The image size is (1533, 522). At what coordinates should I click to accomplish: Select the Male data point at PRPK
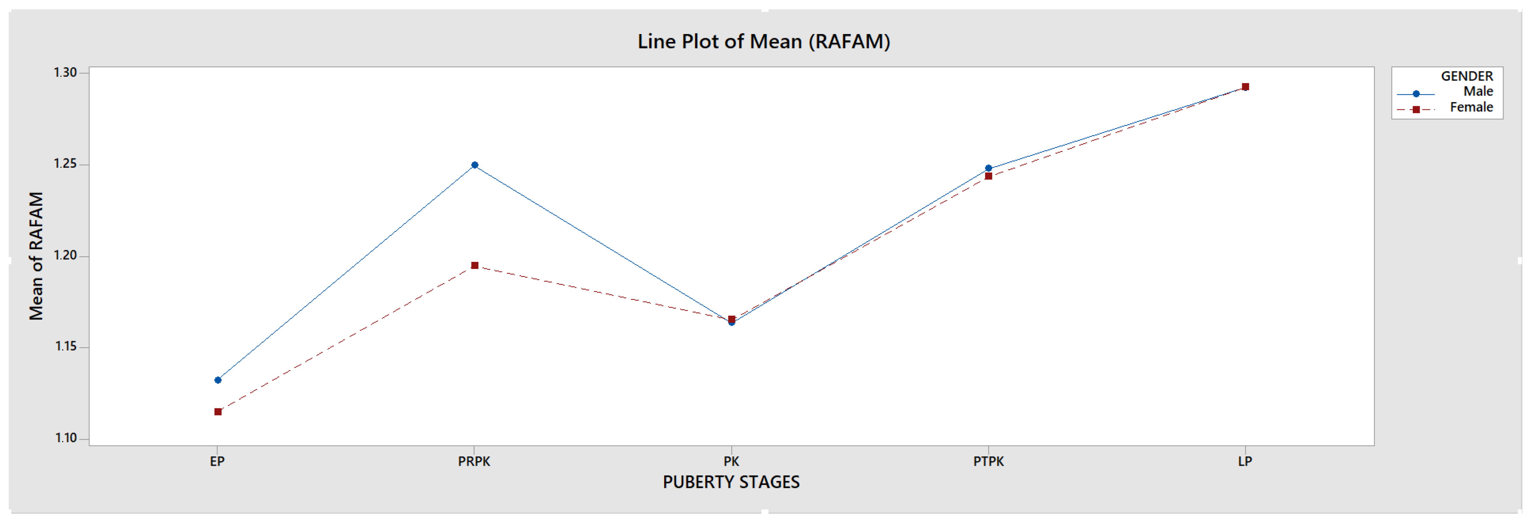[x=474, y=165]
